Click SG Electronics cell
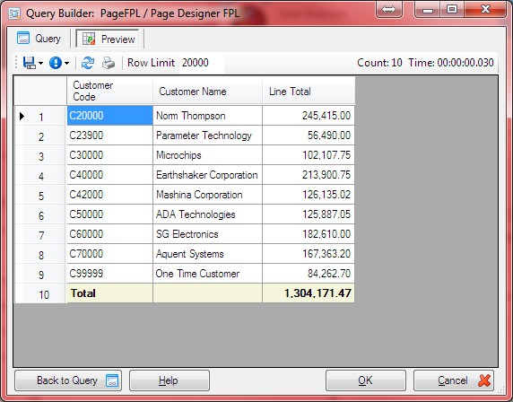 207,233
